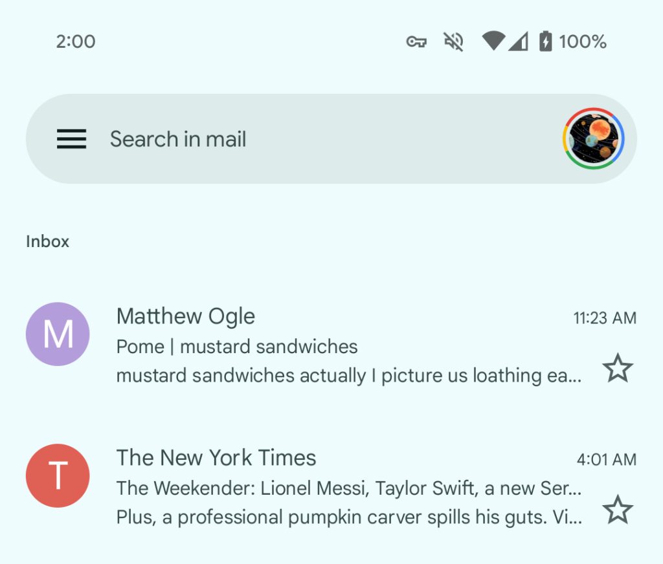Open The New York Times sender name
Screen dimensions: 663x564
tap(216, 458)
